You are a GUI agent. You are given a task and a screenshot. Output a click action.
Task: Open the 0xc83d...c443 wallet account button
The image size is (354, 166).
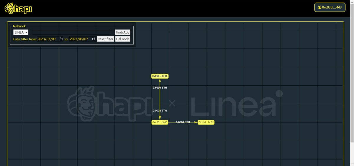330,7
